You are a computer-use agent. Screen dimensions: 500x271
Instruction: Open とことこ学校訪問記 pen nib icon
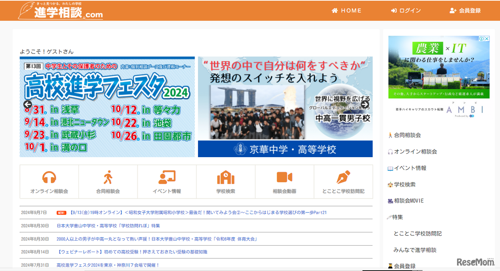(343, 178)
